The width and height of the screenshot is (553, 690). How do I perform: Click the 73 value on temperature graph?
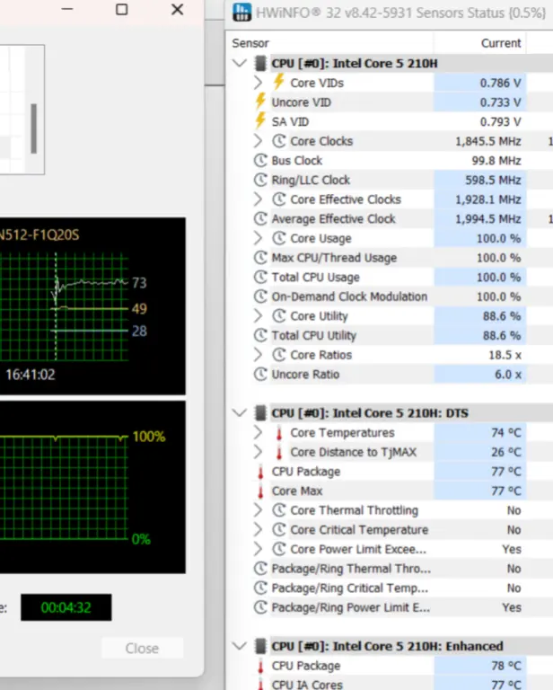139,282
